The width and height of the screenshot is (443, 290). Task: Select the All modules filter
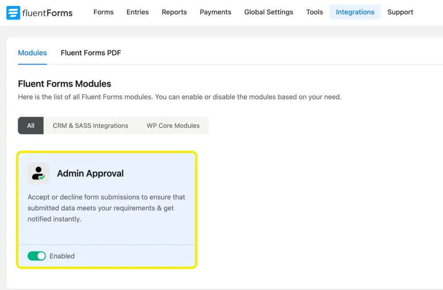point(30,126)
